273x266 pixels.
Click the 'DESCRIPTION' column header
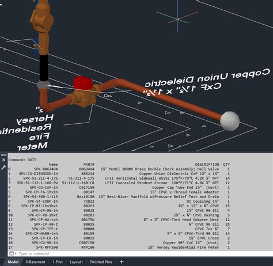coord(207,165)
